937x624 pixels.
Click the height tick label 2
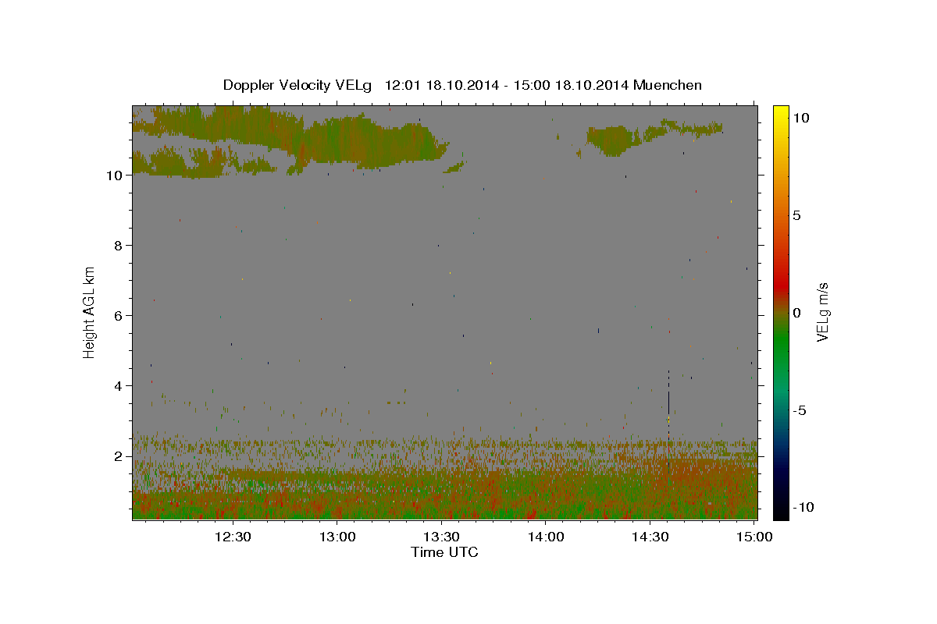119,456
